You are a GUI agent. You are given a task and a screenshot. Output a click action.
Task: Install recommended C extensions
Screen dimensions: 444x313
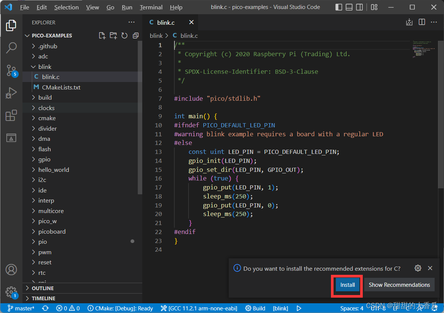pos(347,285)
